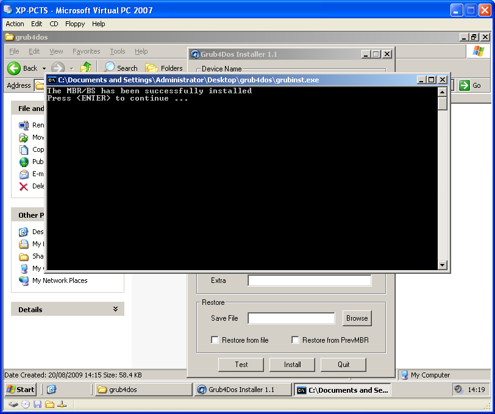Viewport: 495px width, 414px height.
Task: Click the 14:19 clock in the tray
Action: pos(476,390)
